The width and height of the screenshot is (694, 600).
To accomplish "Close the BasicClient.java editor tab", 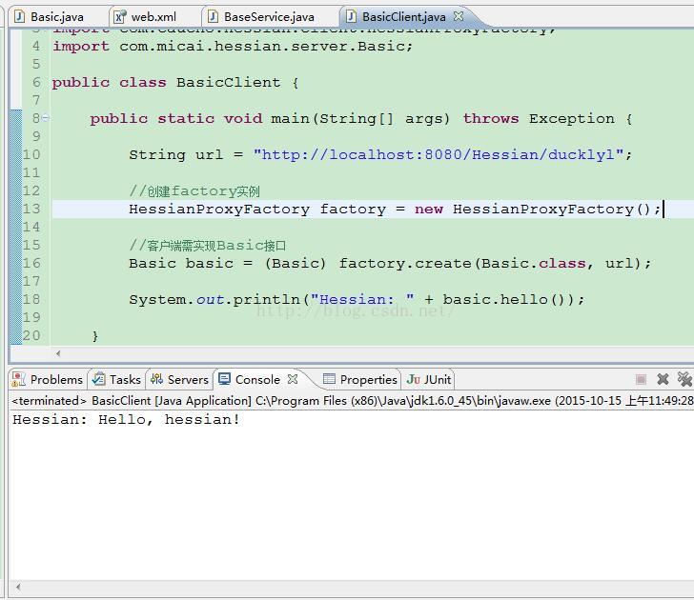I will pyautogui.click(x=459, y=16).
